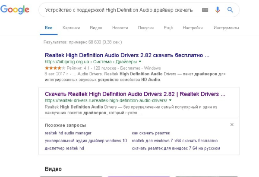Click the star rating of the biblprog result
The image size is (259, 177).
click(x=55, y=68)
